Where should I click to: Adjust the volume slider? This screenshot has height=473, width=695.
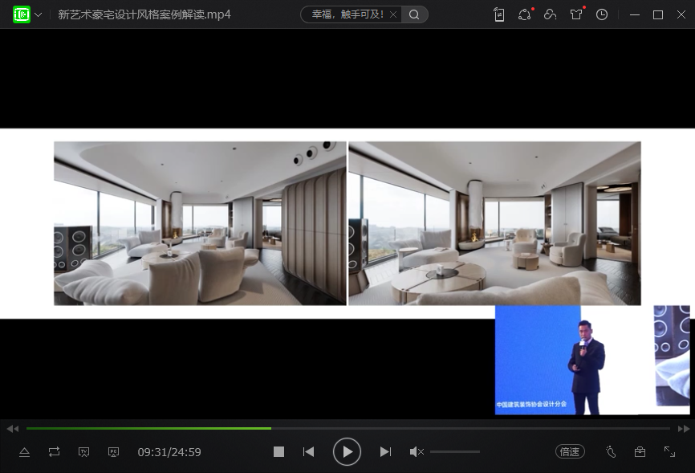455,451
